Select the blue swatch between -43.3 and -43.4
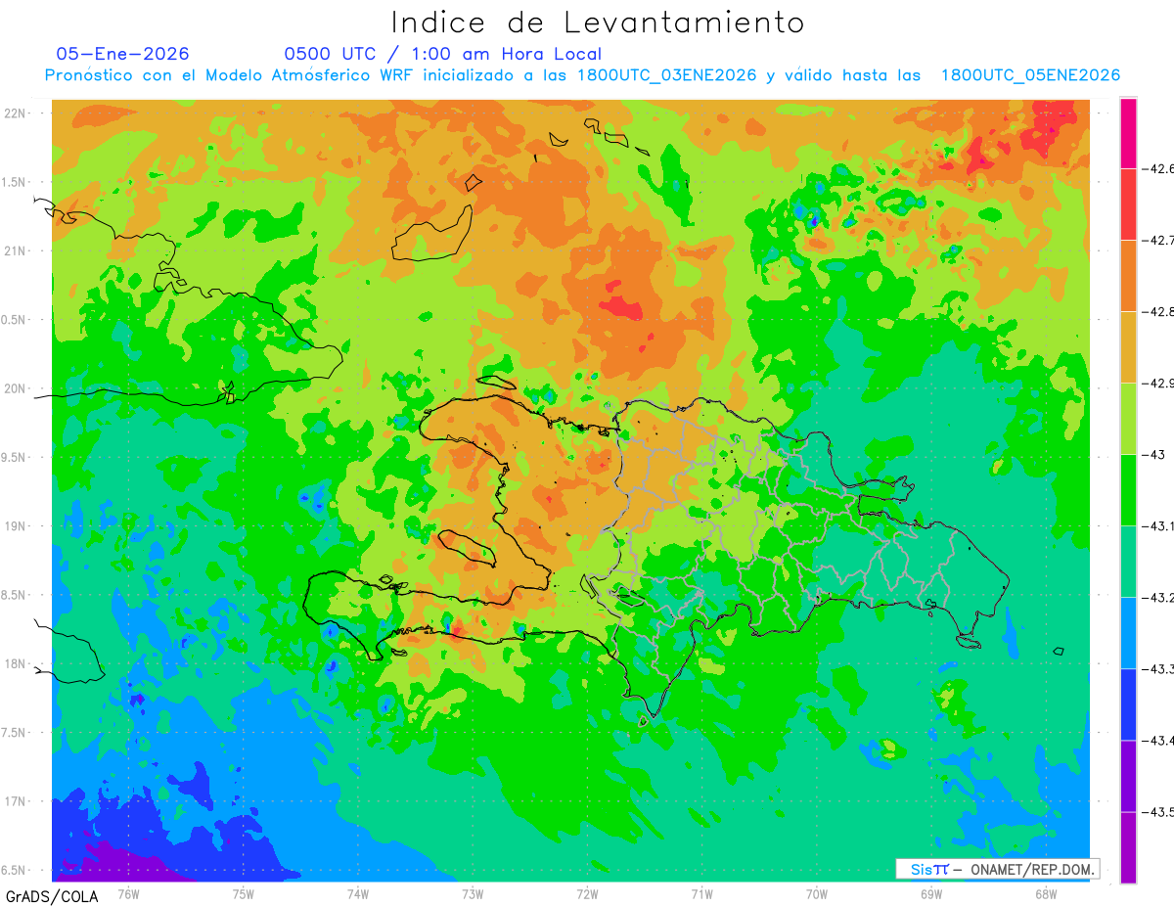1174x907 pixels. 1128,703
